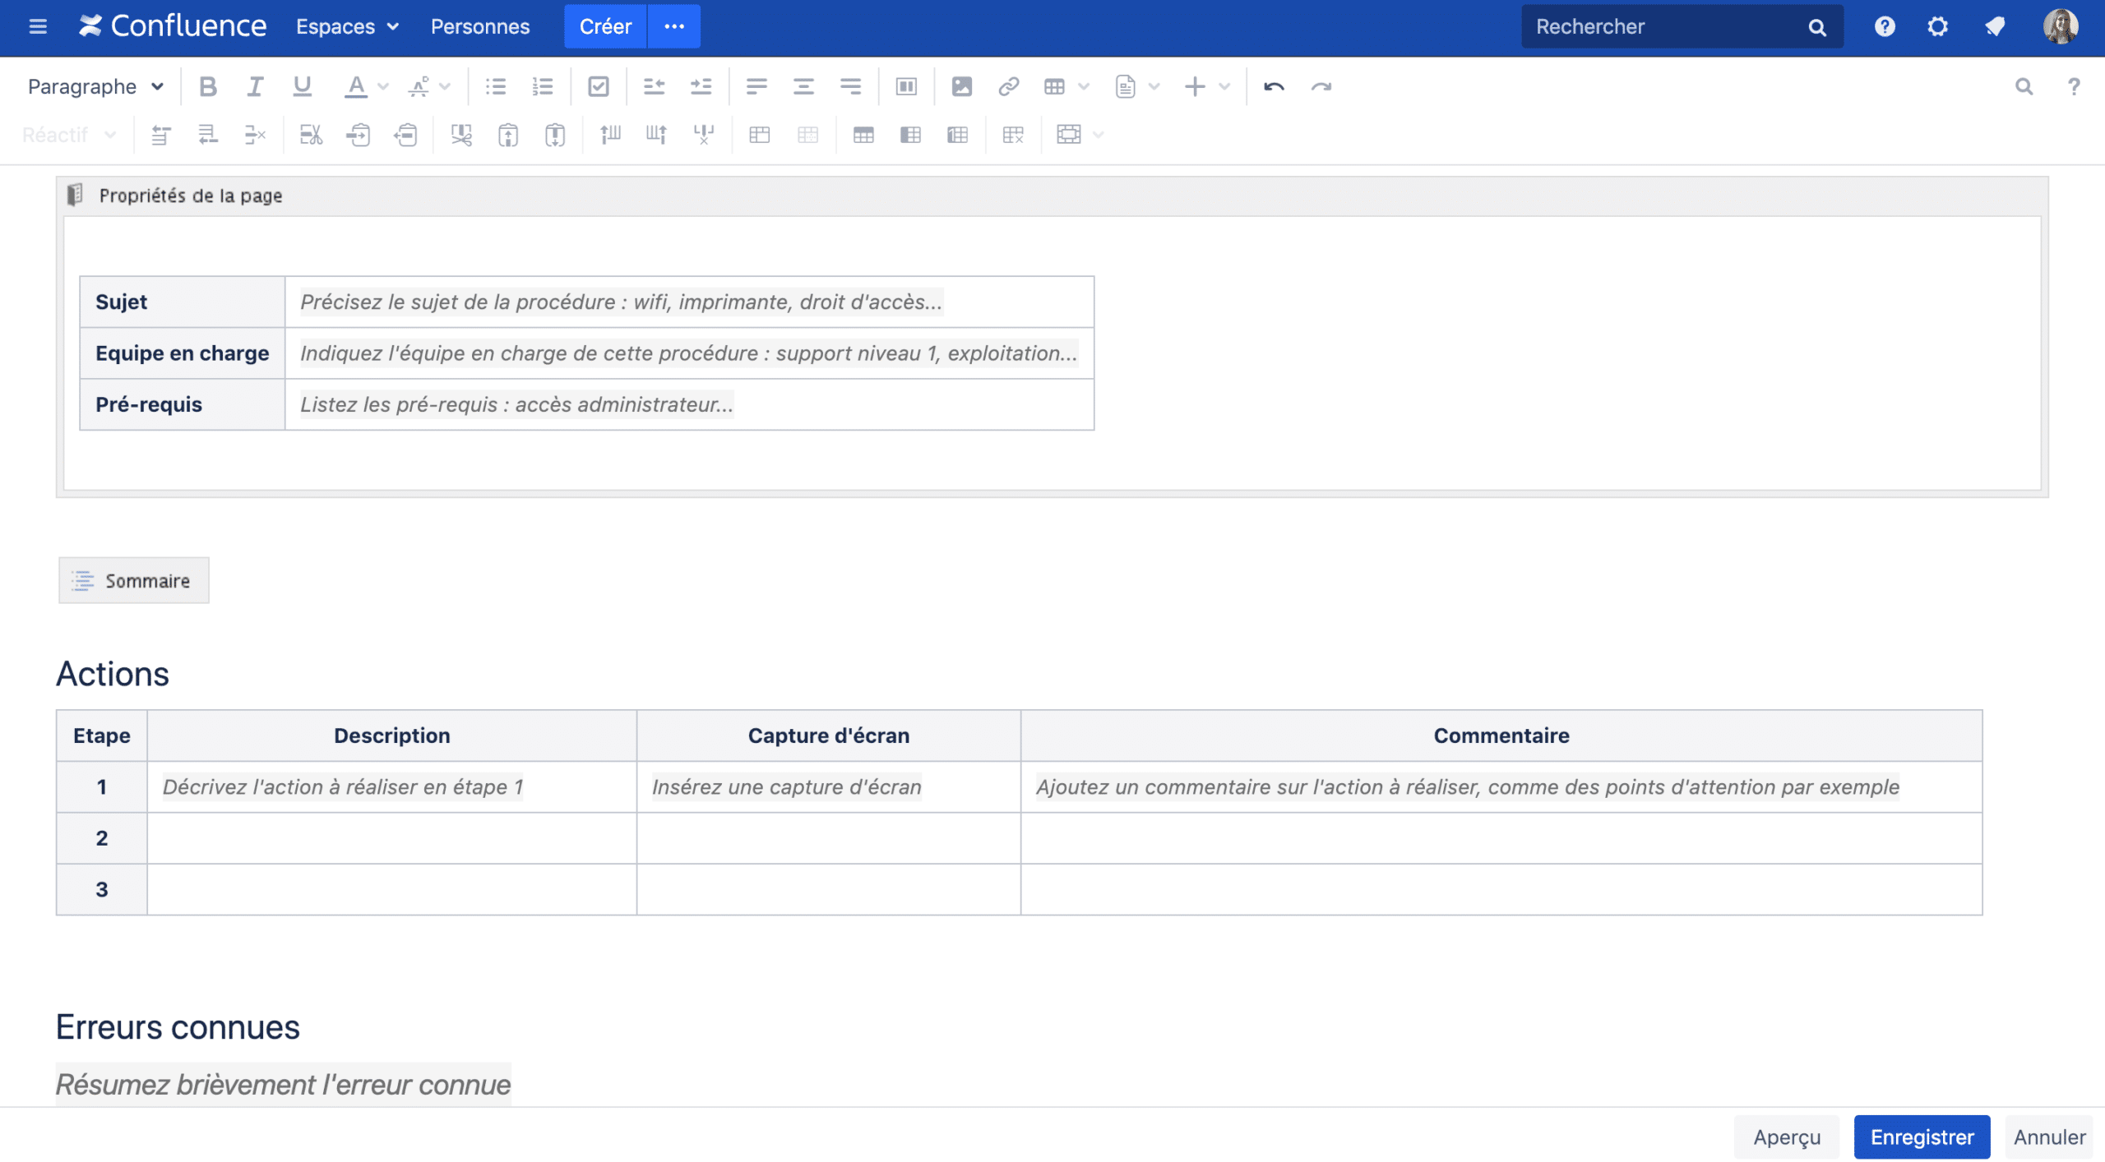Click the outdent icon
The image size is (2105, 1162).
point(654,86)
